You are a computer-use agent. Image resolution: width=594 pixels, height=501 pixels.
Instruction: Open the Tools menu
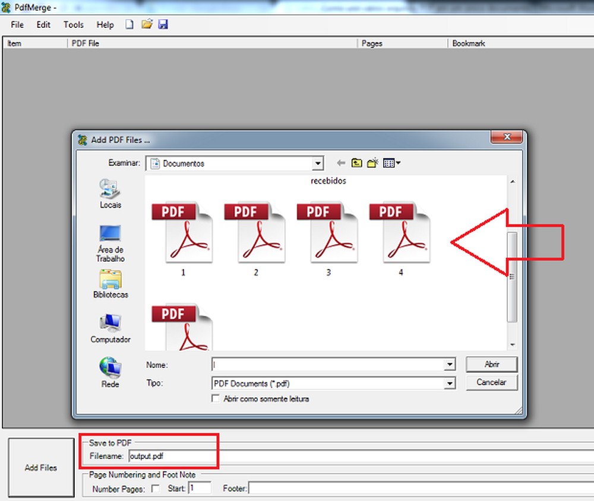pos(73,24)
